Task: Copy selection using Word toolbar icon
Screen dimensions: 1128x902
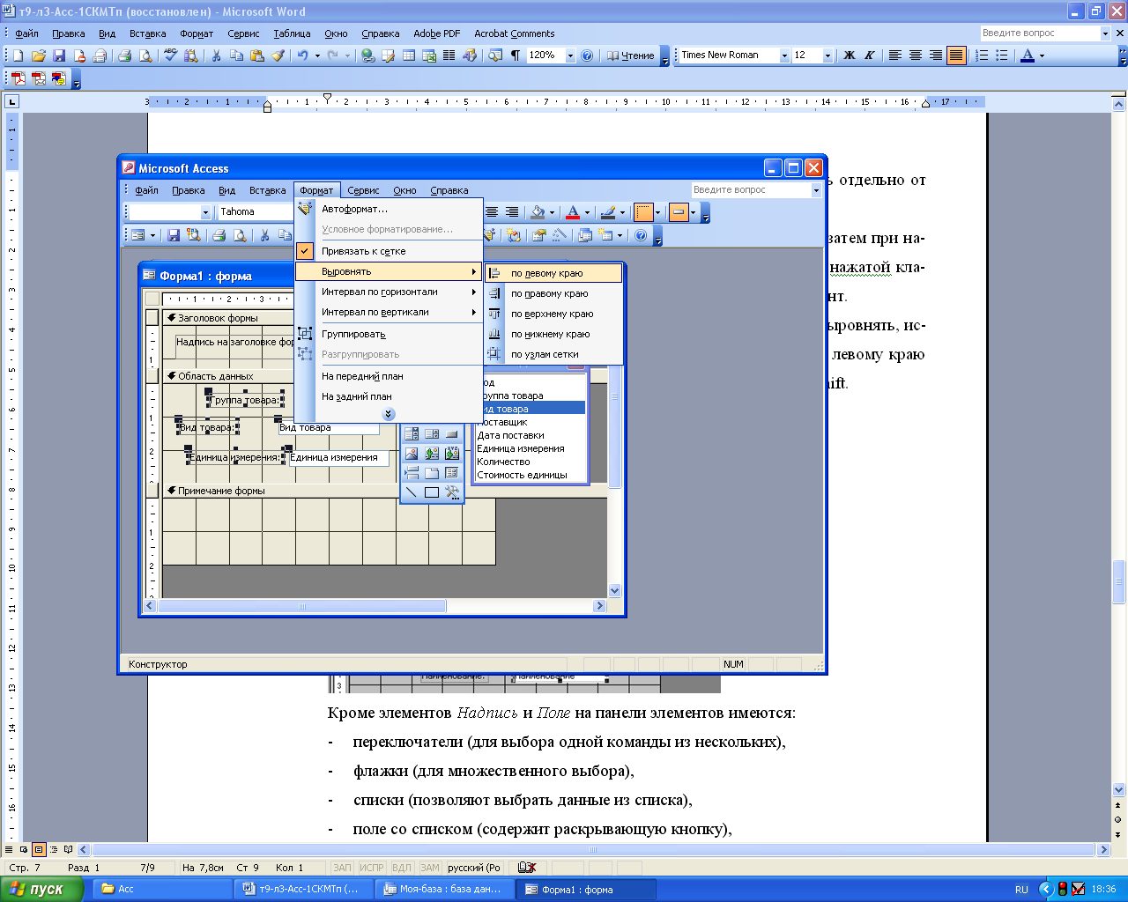Action: click(x=237, y=55)
